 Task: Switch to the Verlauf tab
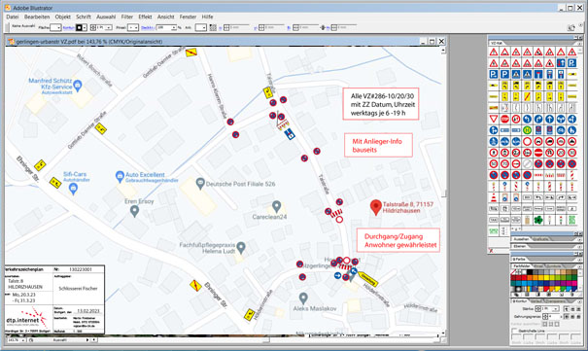click(536, 301)
